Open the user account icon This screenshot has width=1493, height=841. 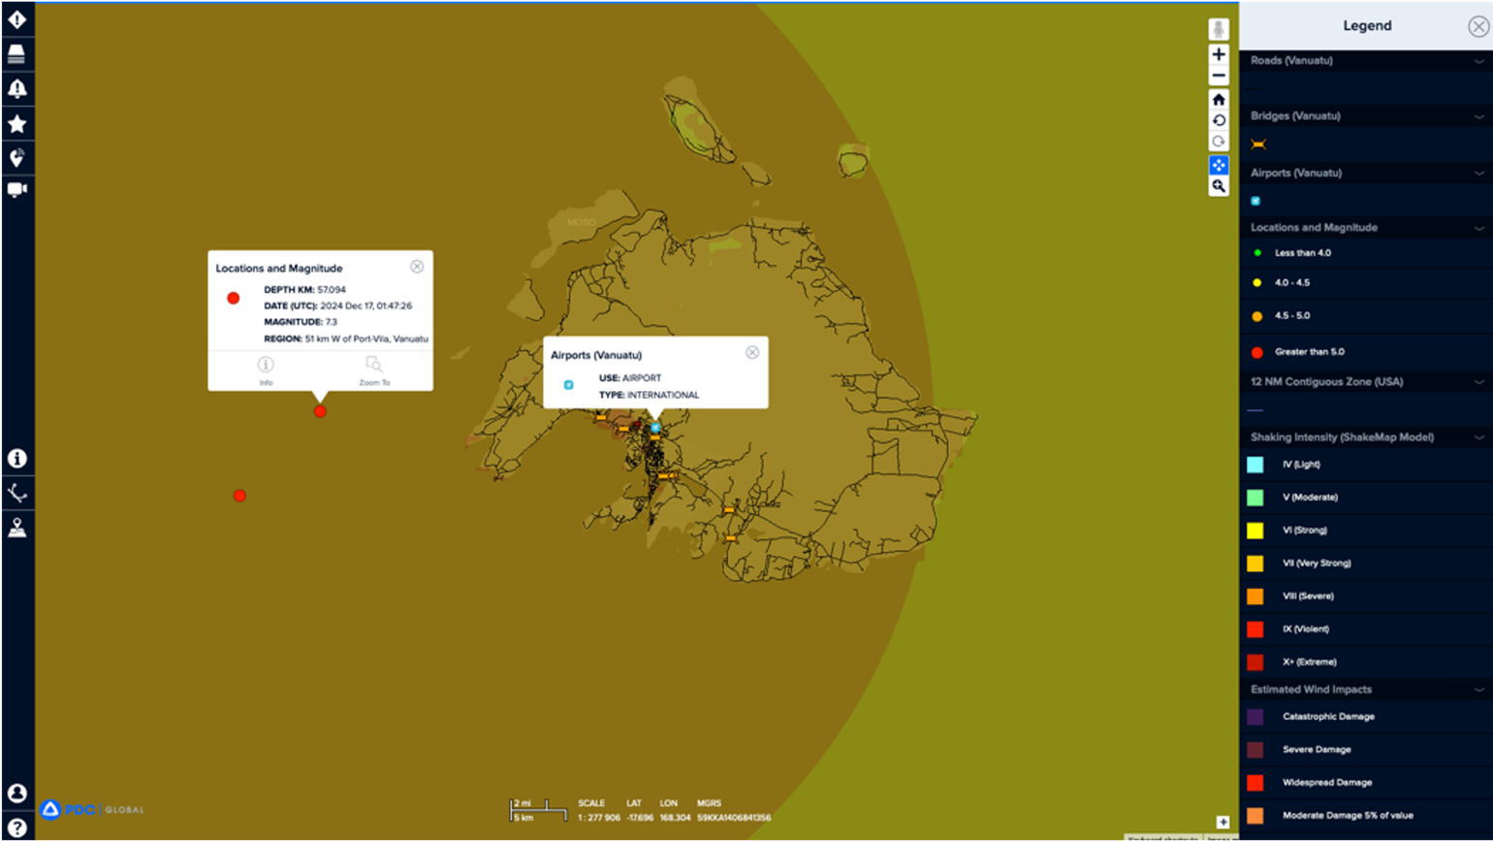click(16, 793)
